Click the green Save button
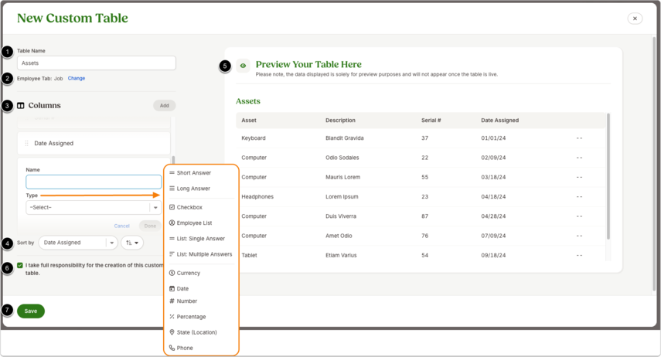661x357 pixels. tap(31, 311)
